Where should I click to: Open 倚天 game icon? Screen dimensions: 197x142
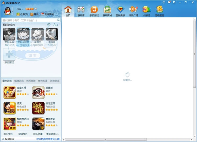pyautogui.click(x=10, y=108)
